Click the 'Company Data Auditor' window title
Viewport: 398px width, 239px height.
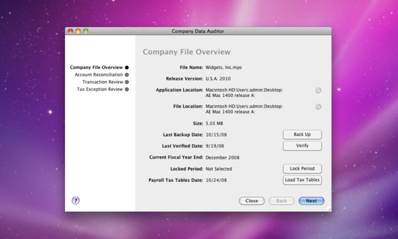click(198, 31)
